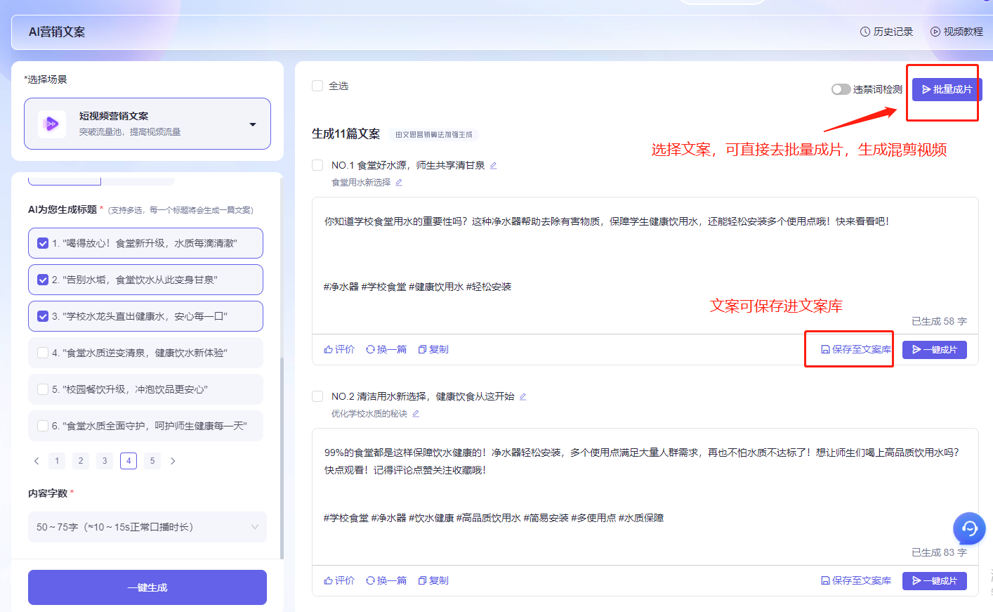
Task: Click the 评价 thumbs-up under article NO.1
Action: click(x=339, y=349)
